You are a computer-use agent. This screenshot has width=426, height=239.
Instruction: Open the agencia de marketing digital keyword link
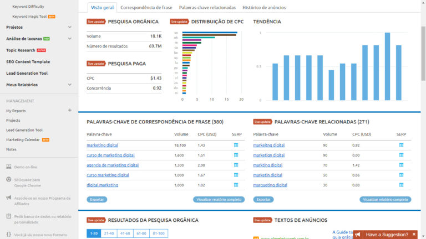coord(113,165)
